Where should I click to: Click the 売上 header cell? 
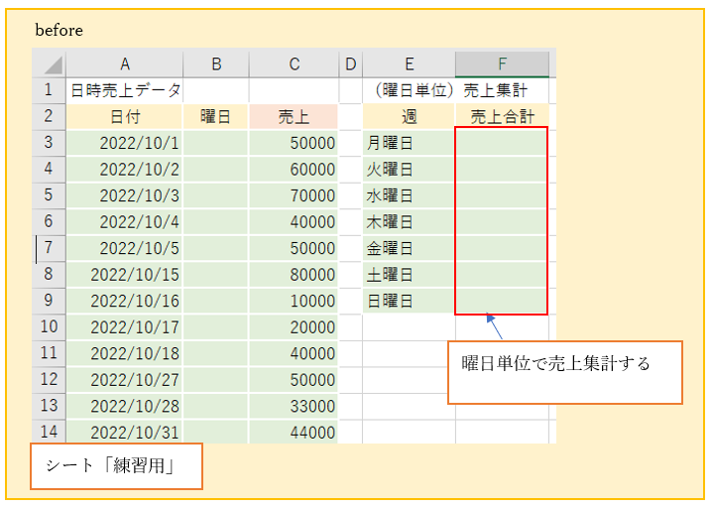[294, 117]
